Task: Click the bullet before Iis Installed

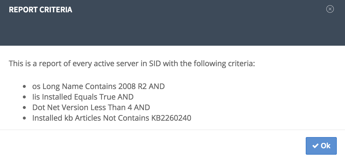Action: coord(24,97)
